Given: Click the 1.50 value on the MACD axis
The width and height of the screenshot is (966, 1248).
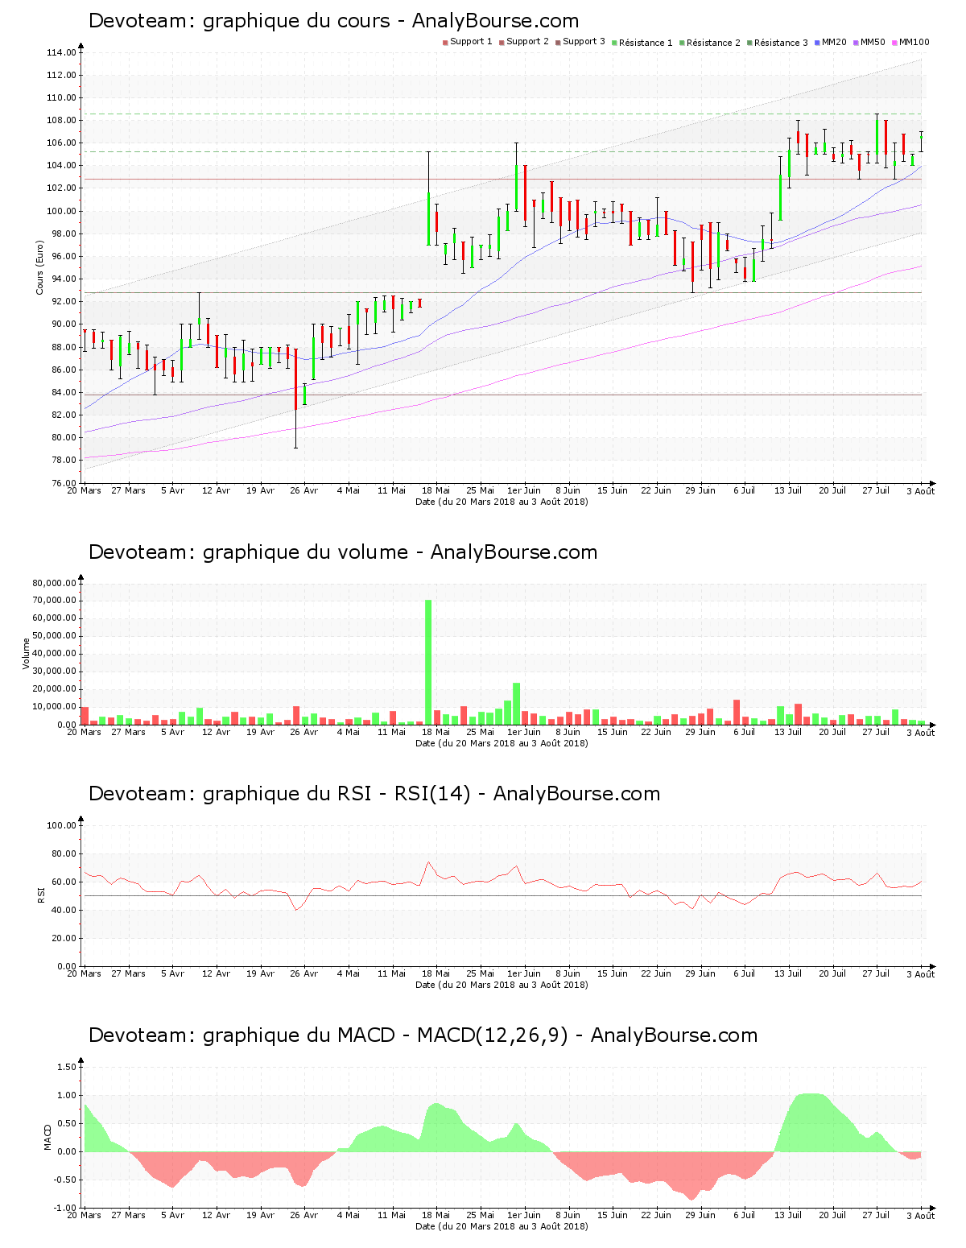Looking at the screenshot, I should (68, 1067).
